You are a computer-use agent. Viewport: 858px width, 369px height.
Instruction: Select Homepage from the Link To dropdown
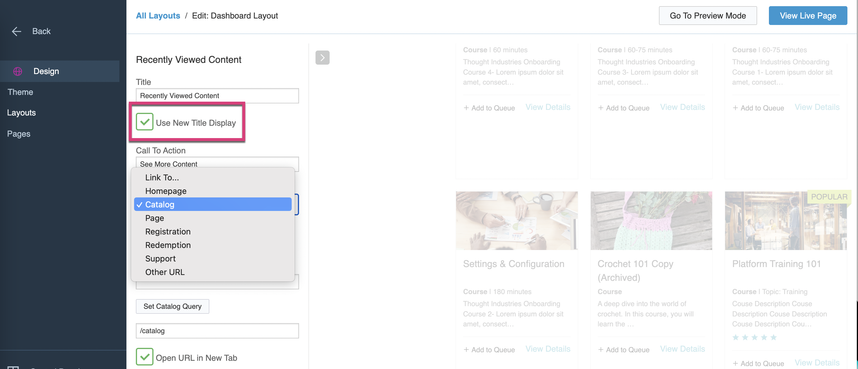[166, 191]
